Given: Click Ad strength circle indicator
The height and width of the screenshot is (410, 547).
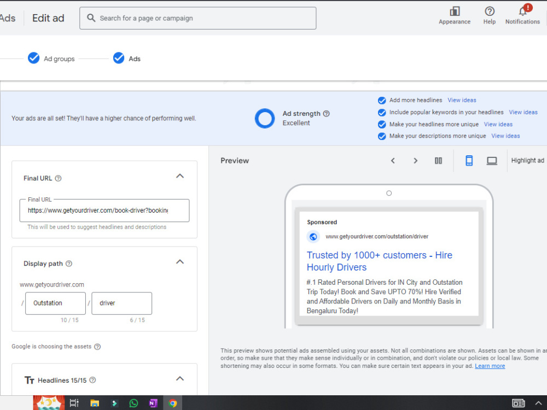Looking at the screenshot, I should coord(265,119).
